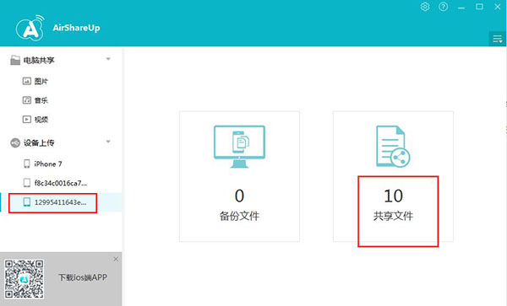The image size is (507, 306).
Task: Click the device icon beside f8c34c0016ca7...
Action: tap(27, 183)
